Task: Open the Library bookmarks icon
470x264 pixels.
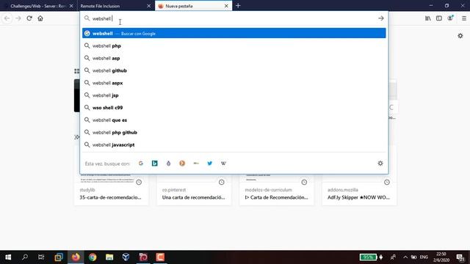Action: (427, 18)
